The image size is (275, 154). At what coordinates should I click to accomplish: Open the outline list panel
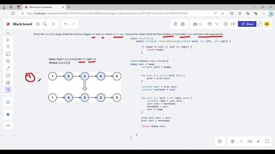point(220,141)
